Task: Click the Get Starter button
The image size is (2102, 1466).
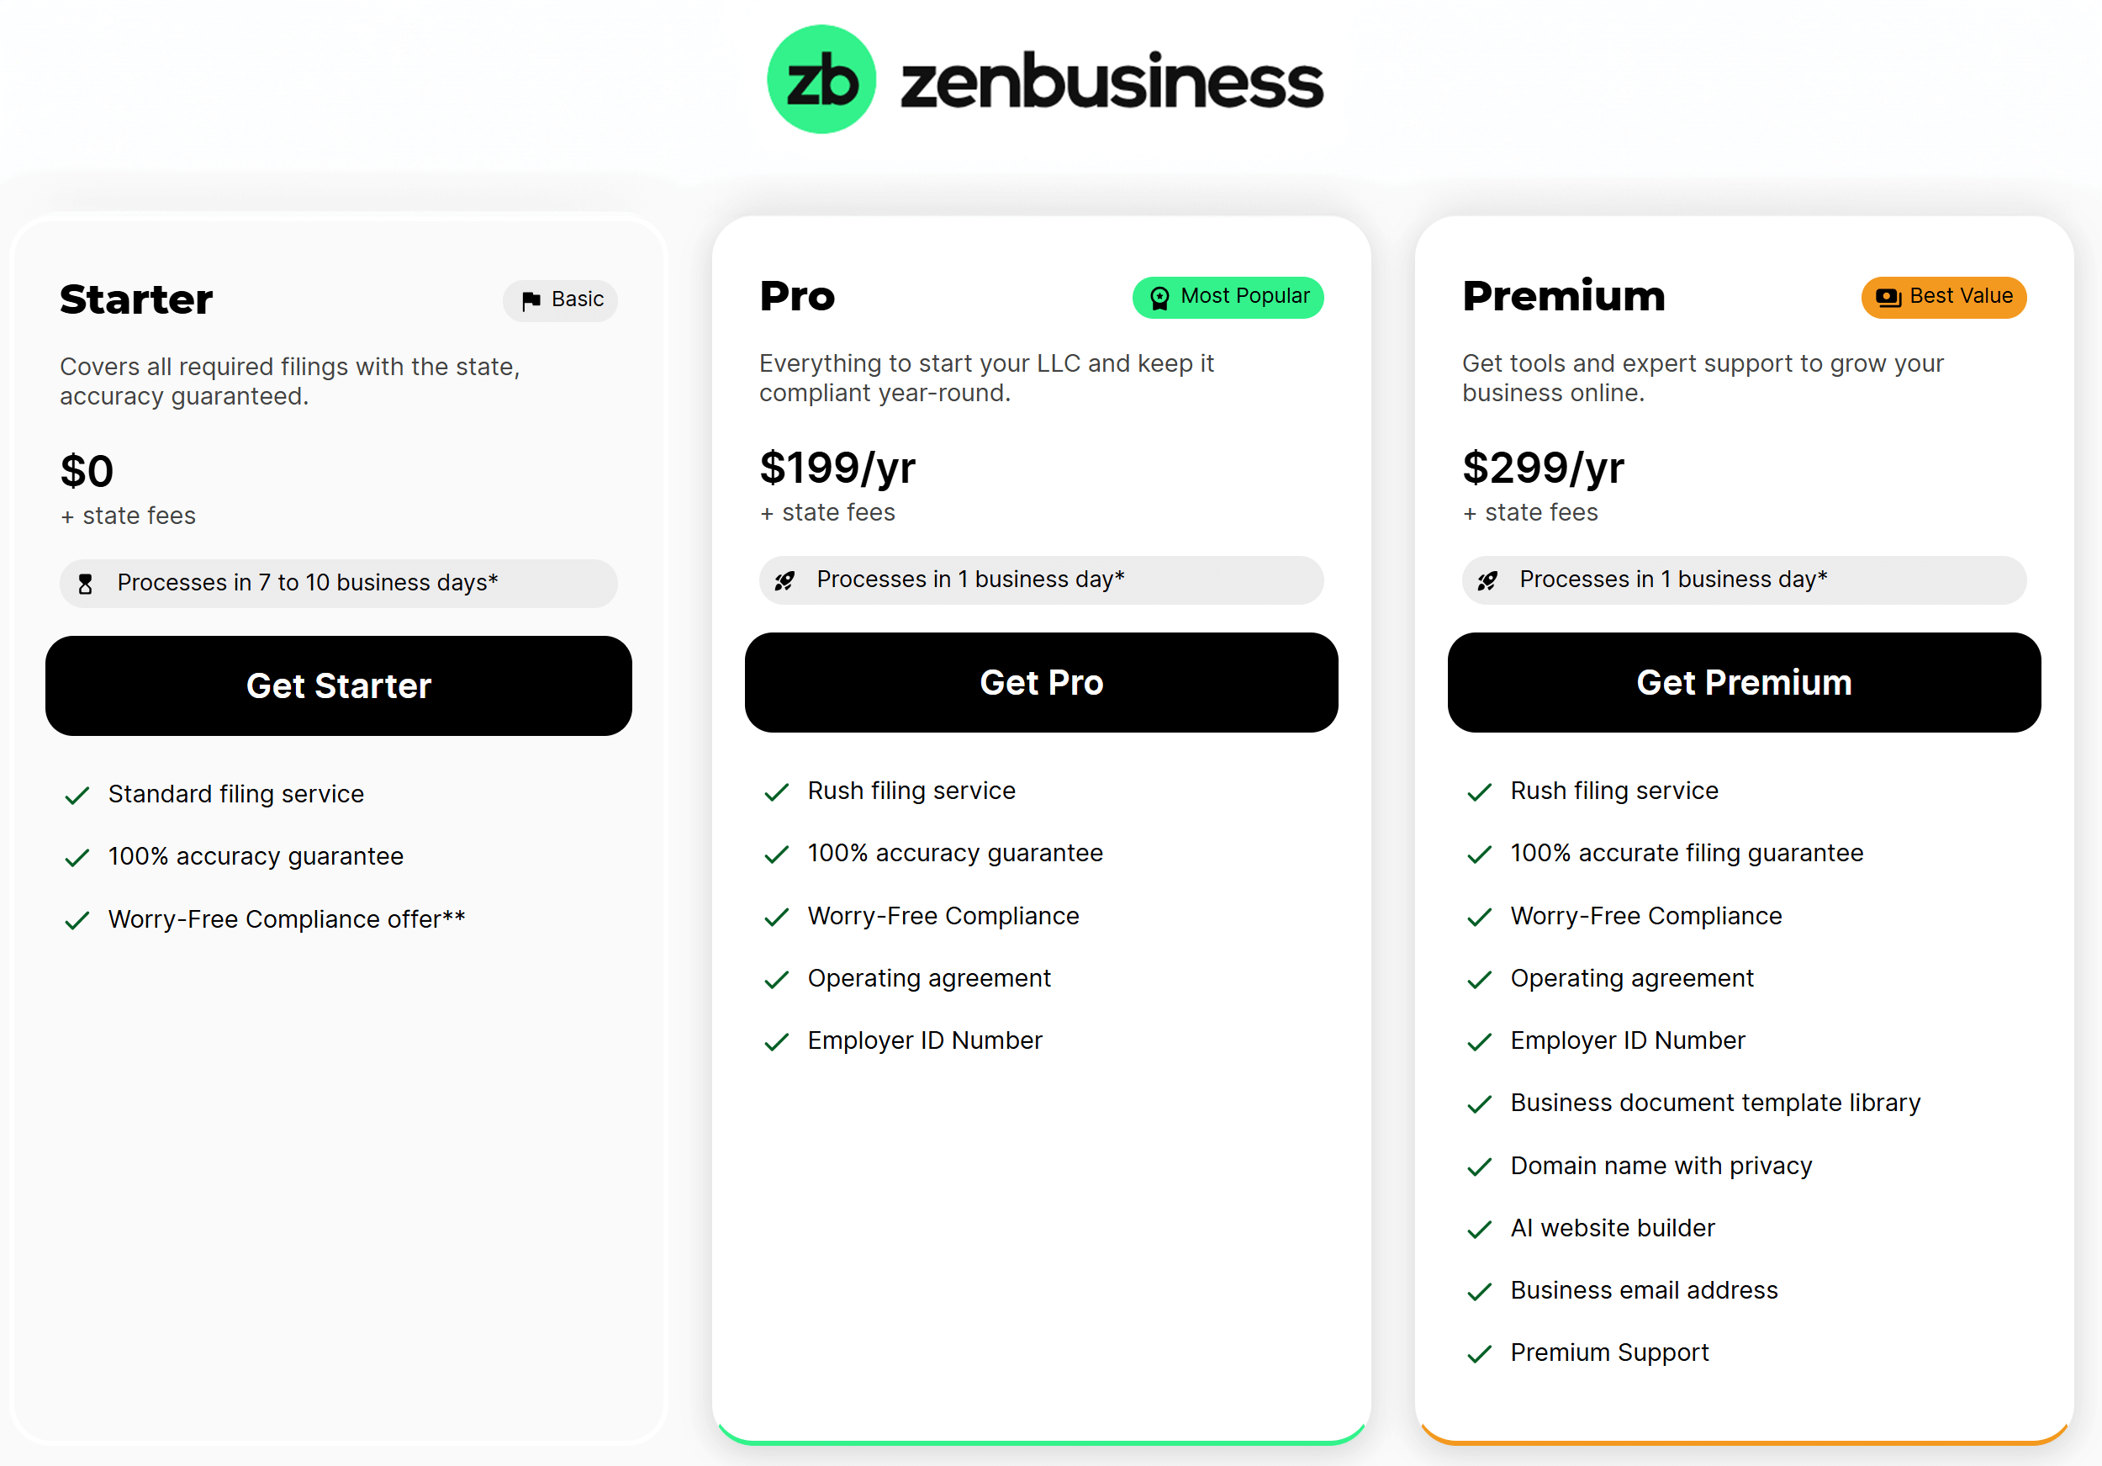Action: (x=339, y=685)
